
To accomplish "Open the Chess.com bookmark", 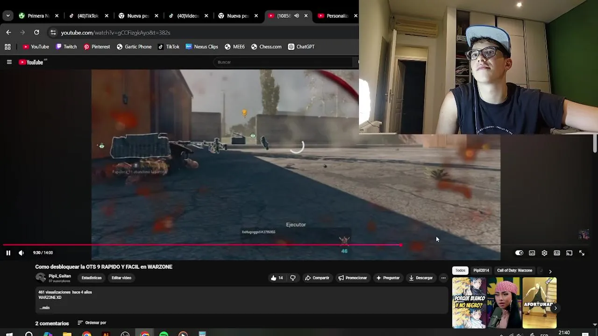I will click(266, 47).
